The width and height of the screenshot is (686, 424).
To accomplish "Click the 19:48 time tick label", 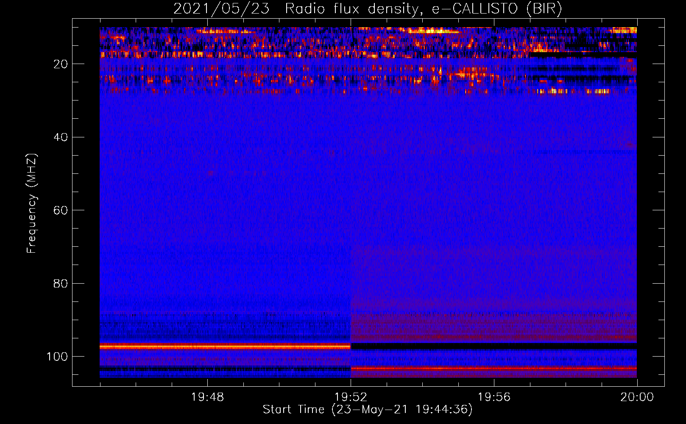I will (207, 397).
